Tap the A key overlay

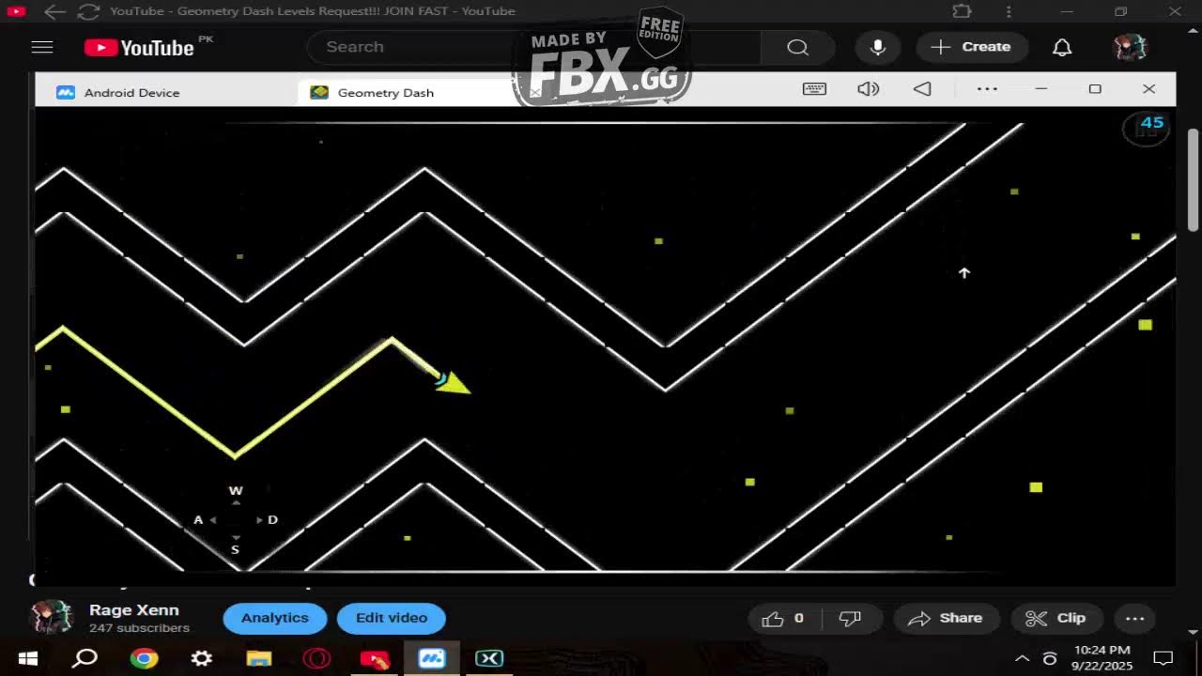pos(198,520)
